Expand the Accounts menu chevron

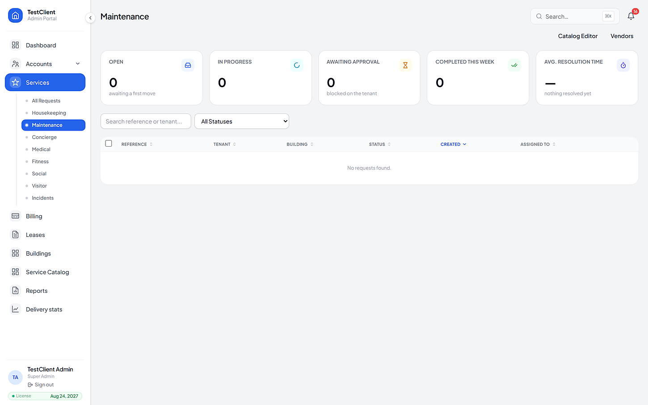pos(78,64)
